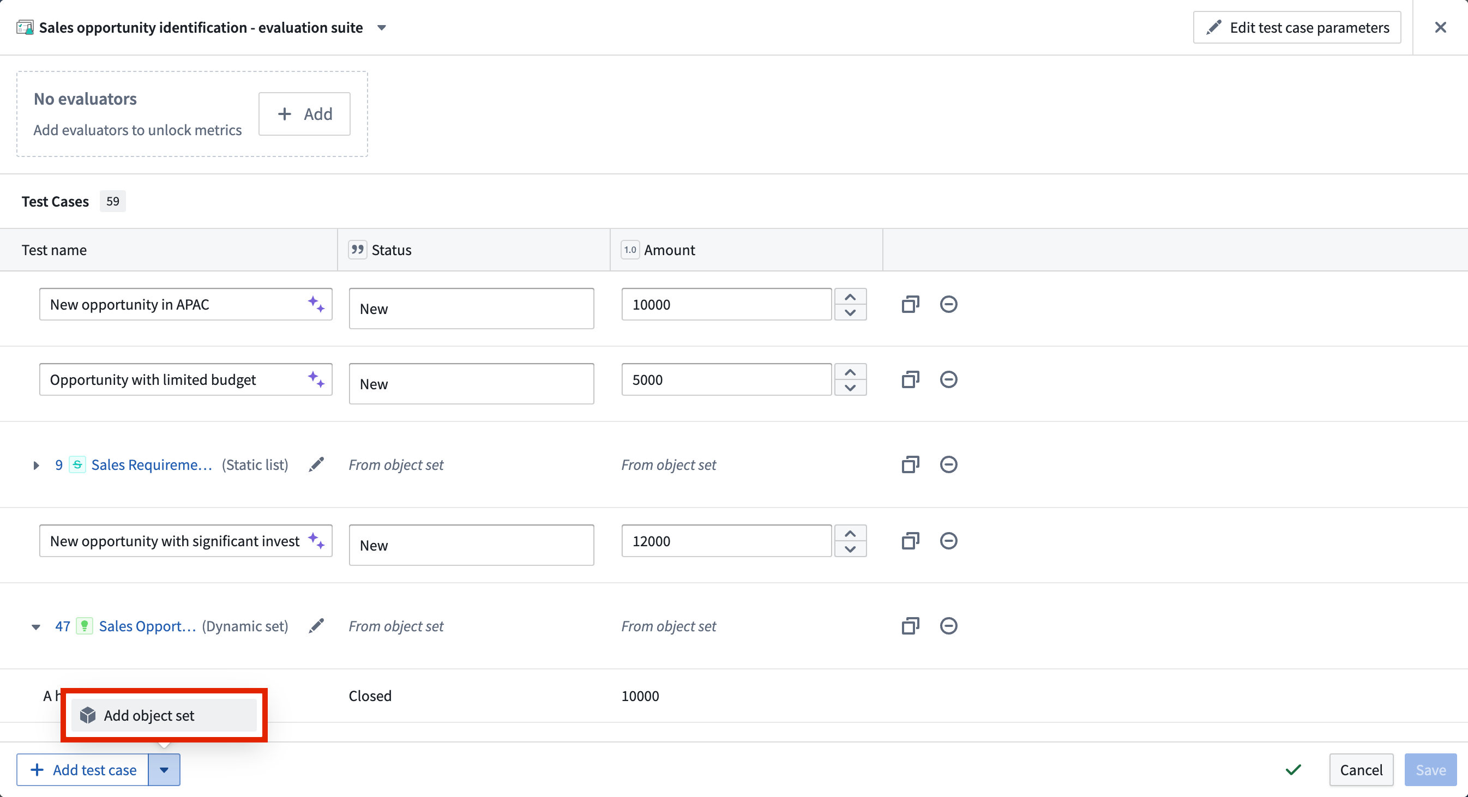Open the Sales Requirements object set link
This screenshot has height=797, width=1468.
pos(152,465)
